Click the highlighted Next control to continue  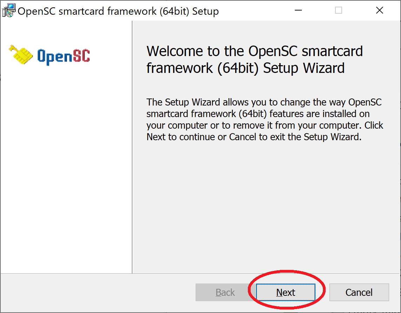point(286,292)
